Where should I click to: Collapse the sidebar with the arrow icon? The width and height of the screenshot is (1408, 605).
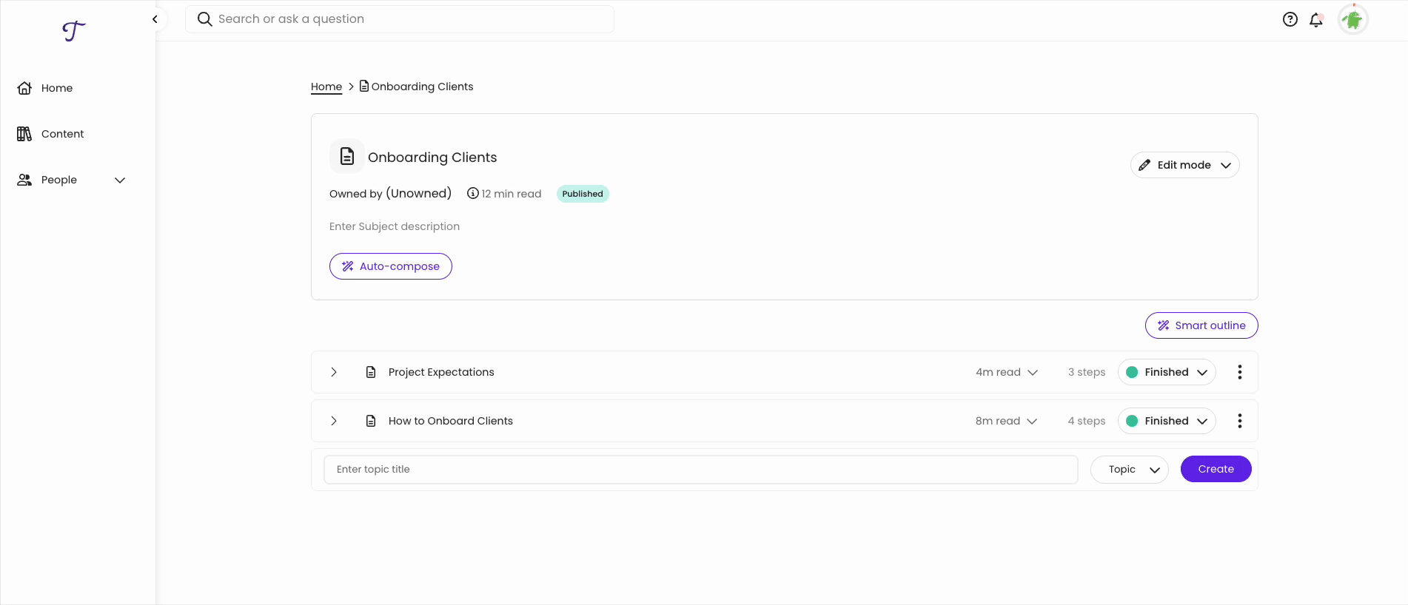coord(155,19)
